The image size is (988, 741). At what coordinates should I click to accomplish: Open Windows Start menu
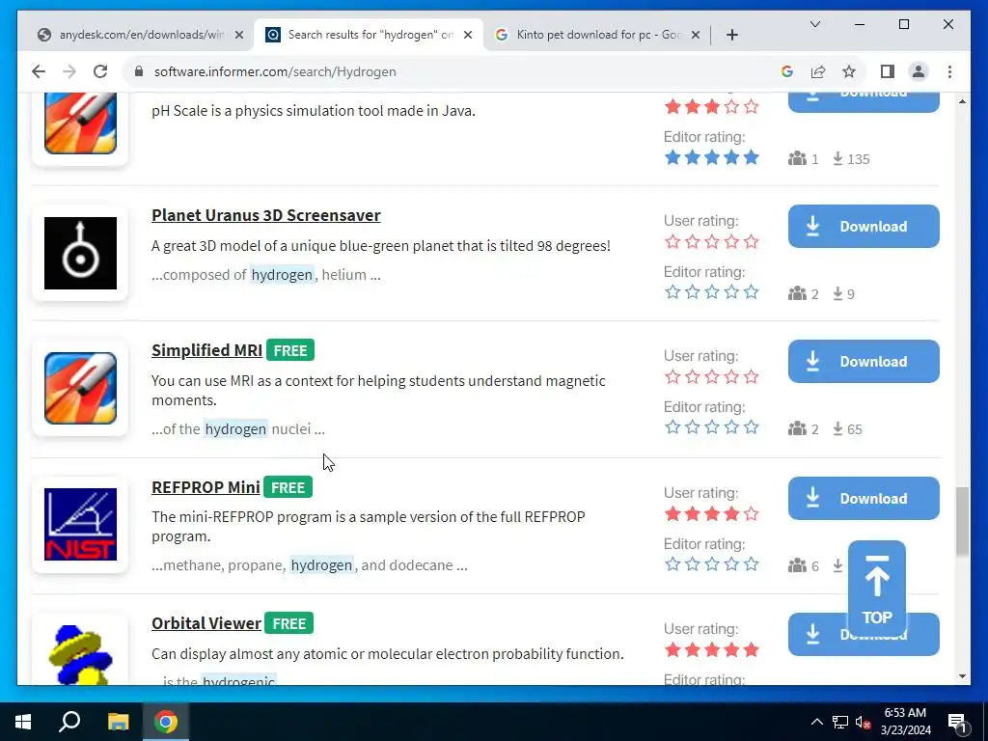23,722
